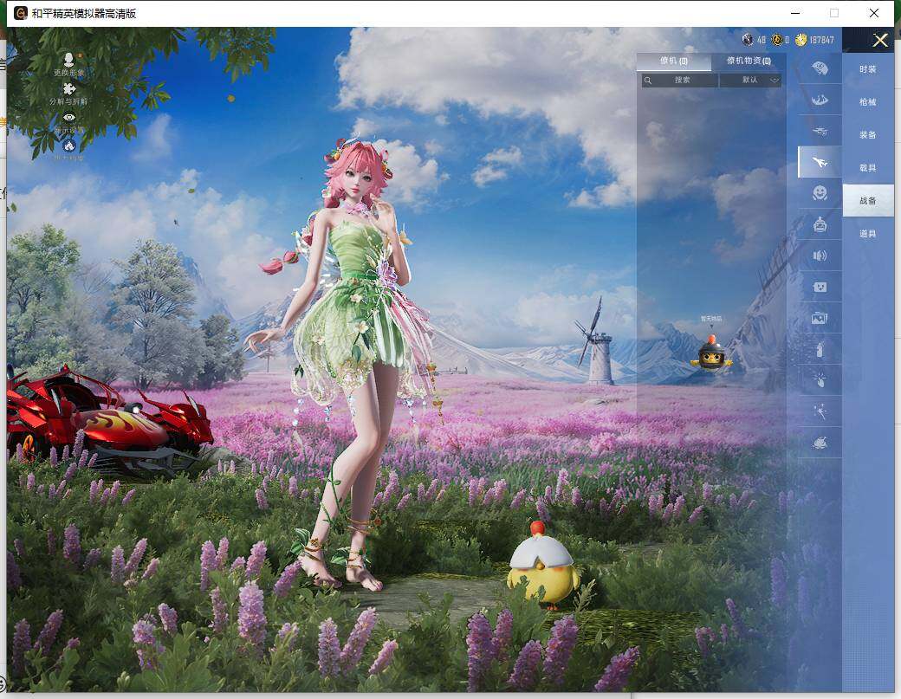Open 分解与拆解 puzzle piece icon

point(69,89)
